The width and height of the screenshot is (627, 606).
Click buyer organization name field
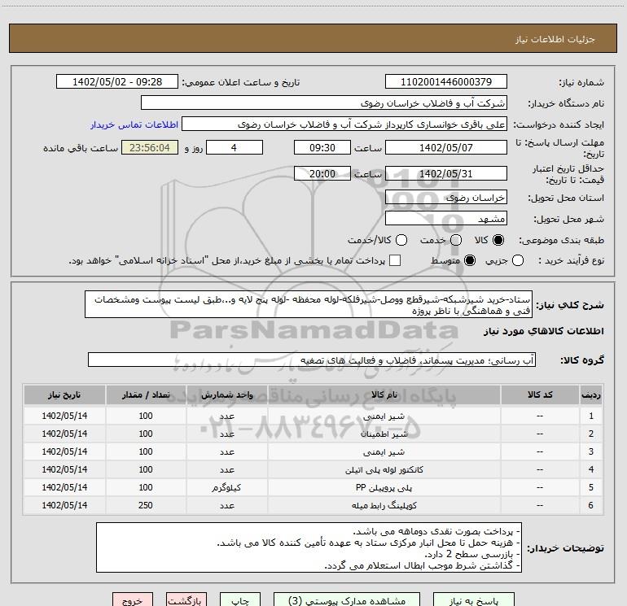coord(324,102)
